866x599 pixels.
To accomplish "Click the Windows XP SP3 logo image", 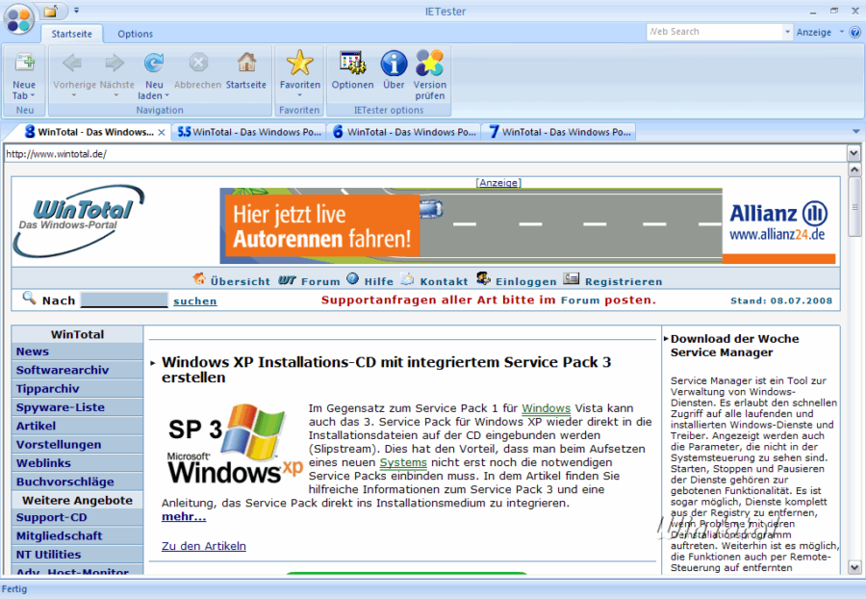I will (x=234, y=444).
